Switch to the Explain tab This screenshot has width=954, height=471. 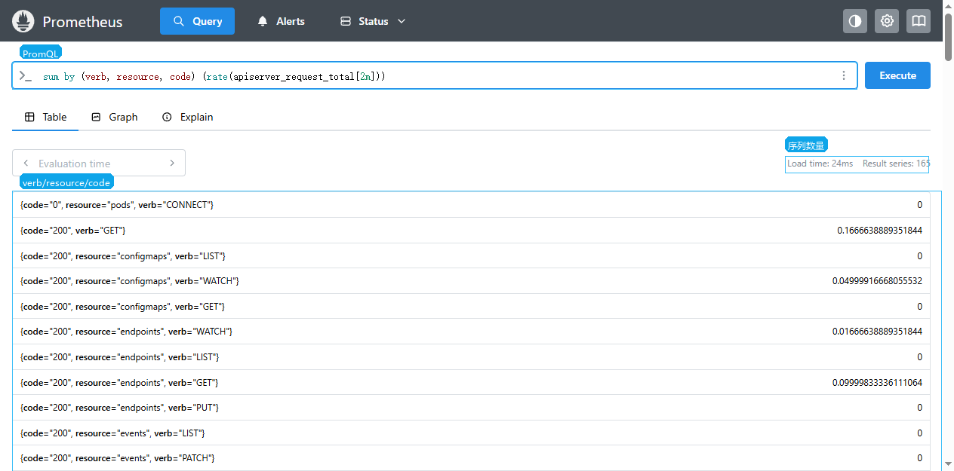(x=188, y=117)
